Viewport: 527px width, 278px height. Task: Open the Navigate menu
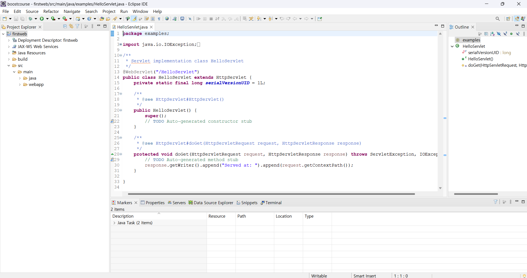tap(72, 12)
